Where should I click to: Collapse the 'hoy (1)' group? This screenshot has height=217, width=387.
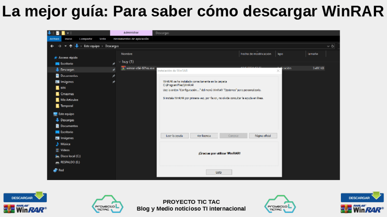coord(120,61)
